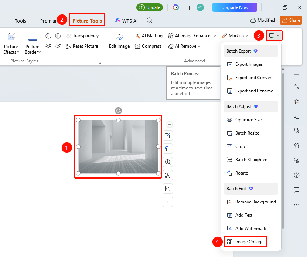The height and width of the screenshot is (257, 307).
Task: Open the WPS AI tab
Action: tap(126, 21)
